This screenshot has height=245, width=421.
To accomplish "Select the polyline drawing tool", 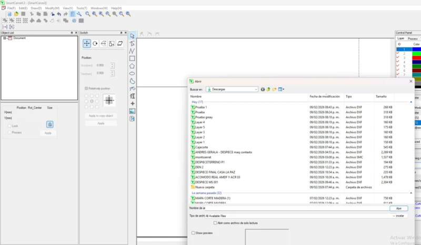I will point(132,51).
